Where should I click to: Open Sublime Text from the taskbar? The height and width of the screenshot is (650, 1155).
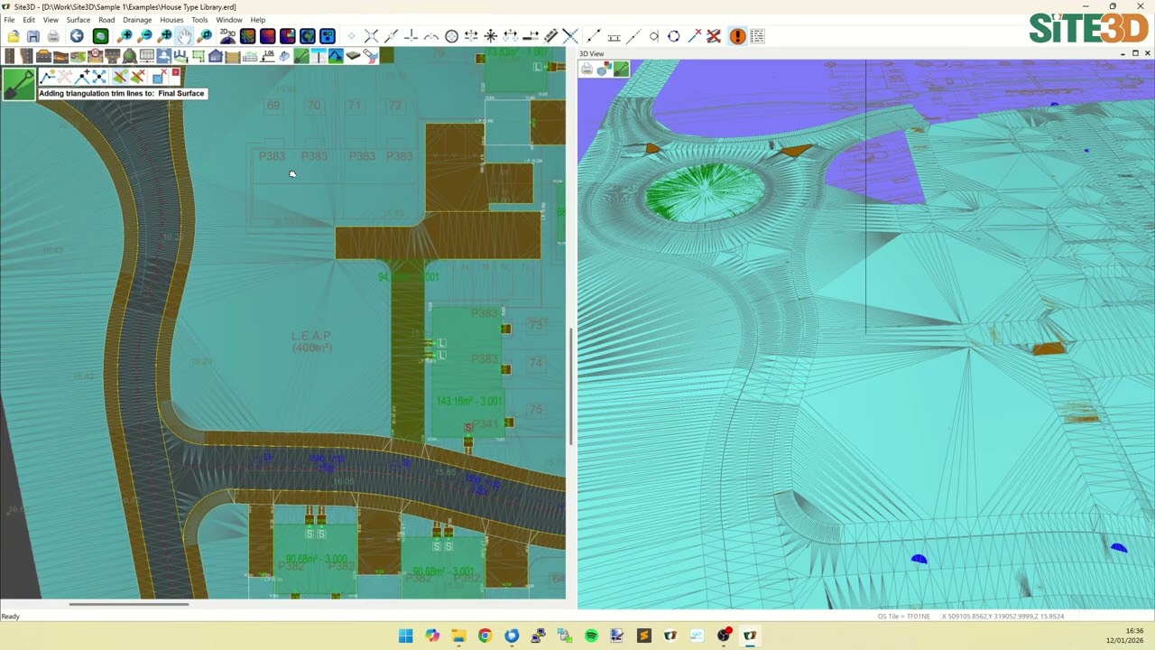pyautogui.click(x=643, y=636)
